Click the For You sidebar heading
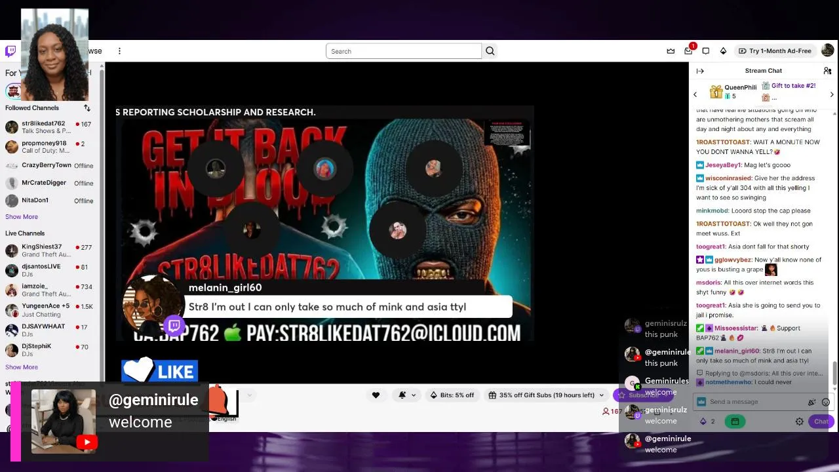The height and width of the screenshot is (472, 839). click(x=12, y=73)
